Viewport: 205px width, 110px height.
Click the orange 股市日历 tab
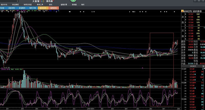(x=43, y=8)
